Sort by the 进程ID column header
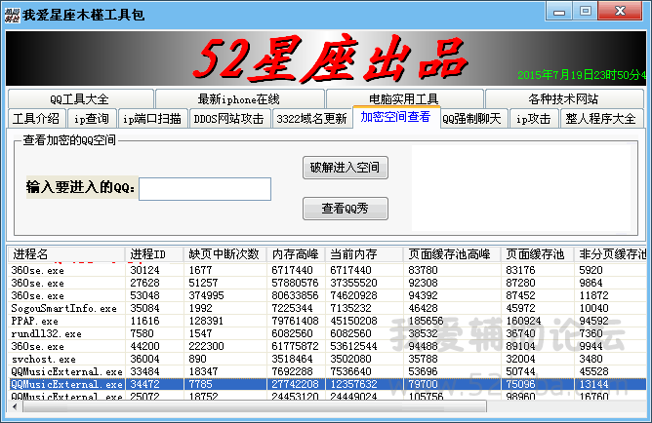This screenshot has width=652, height=423. (154, 254)
